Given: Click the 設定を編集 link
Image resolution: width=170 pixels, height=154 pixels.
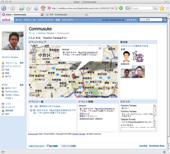Looking at the screenshot, I should click(x=53, y=146).
